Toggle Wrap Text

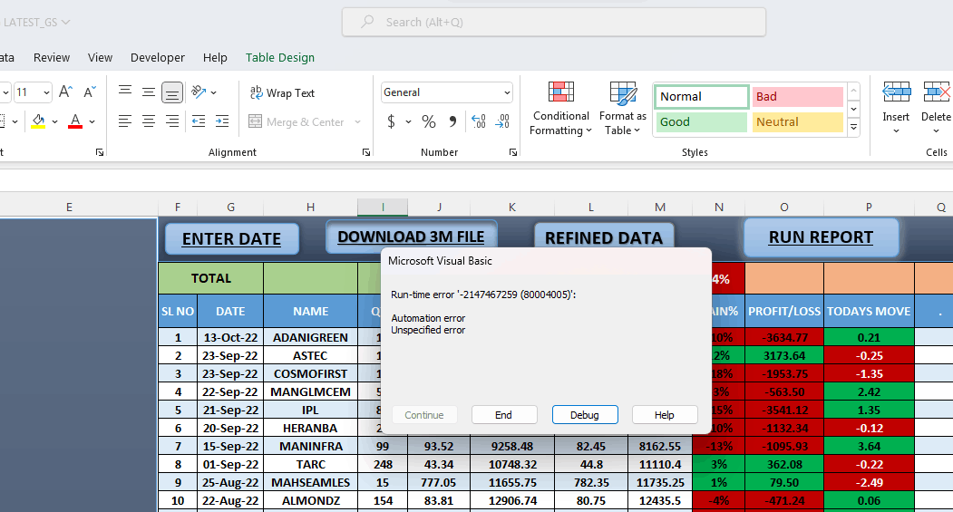pos(282,93)
